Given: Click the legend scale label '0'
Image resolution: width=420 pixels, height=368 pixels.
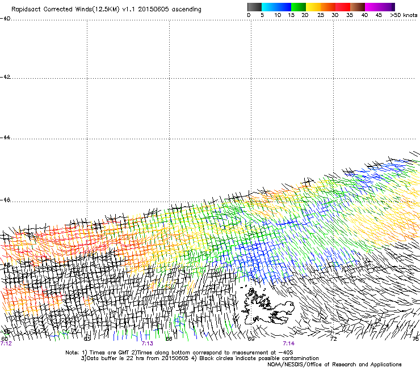Looking at the screenshot, I should pyautogui.click(x=249, y=15).
